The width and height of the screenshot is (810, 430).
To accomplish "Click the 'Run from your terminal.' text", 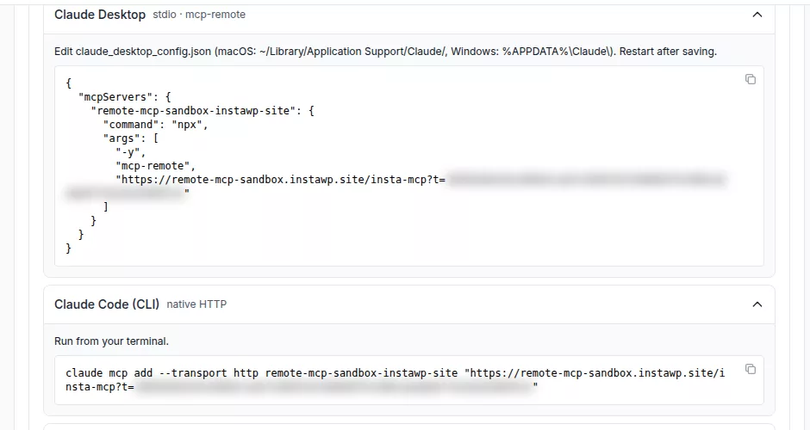I will tap(111, 341).
